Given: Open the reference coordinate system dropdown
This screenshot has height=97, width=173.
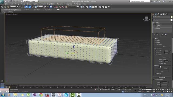Looking at the screenshot, I should (x=40, y=6).
